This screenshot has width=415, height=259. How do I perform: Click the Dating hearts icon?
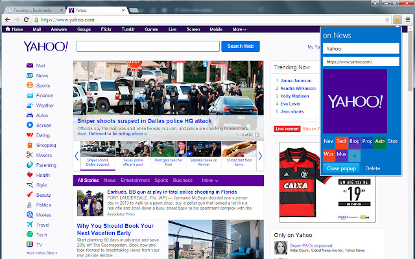click(x=30, y=135)
